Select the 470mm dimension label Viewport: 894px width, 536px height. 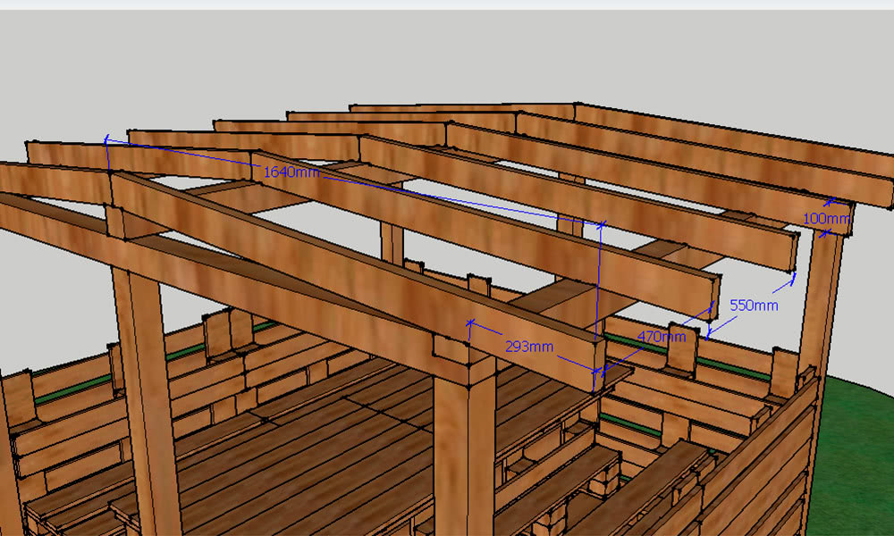[661, 337]
